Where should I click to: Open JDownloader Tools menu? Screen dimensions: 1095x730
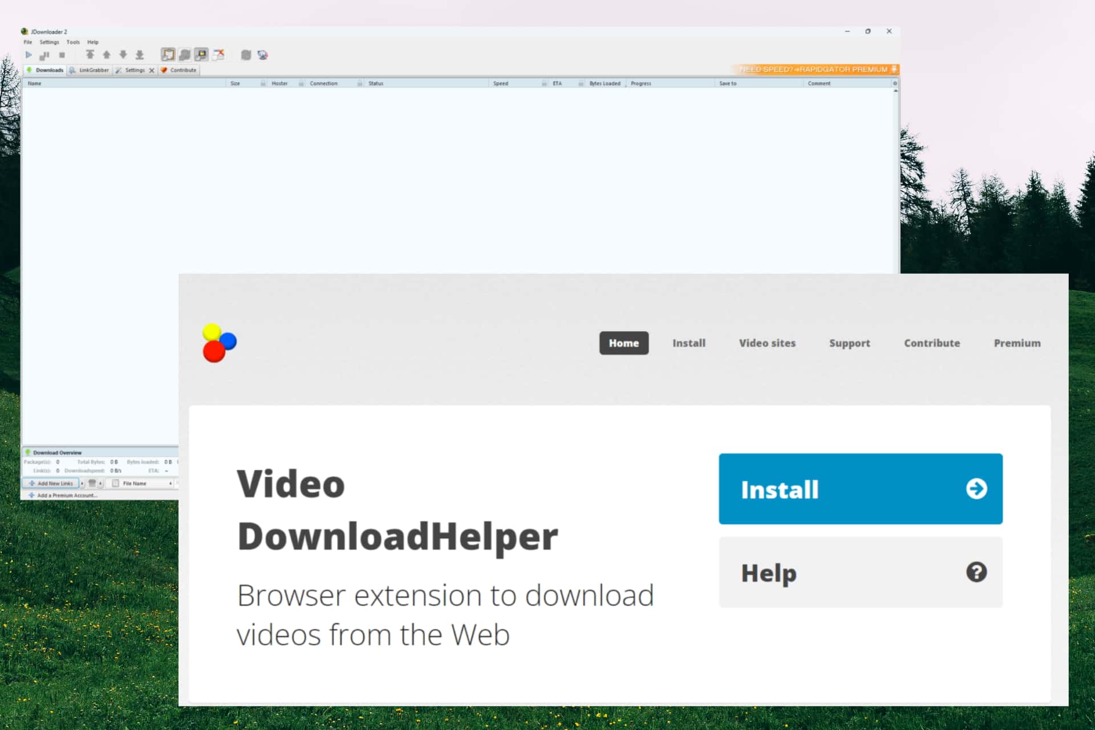coord(73,42)
